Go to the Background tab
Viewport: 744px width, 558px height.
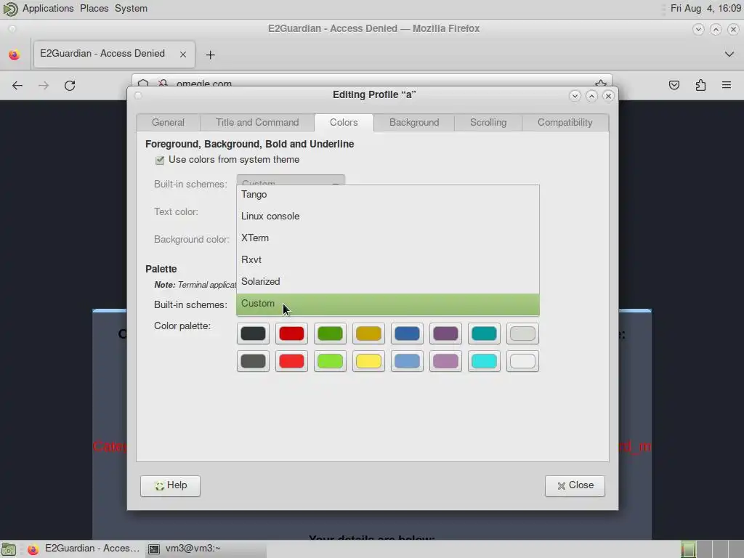point(413,122)
